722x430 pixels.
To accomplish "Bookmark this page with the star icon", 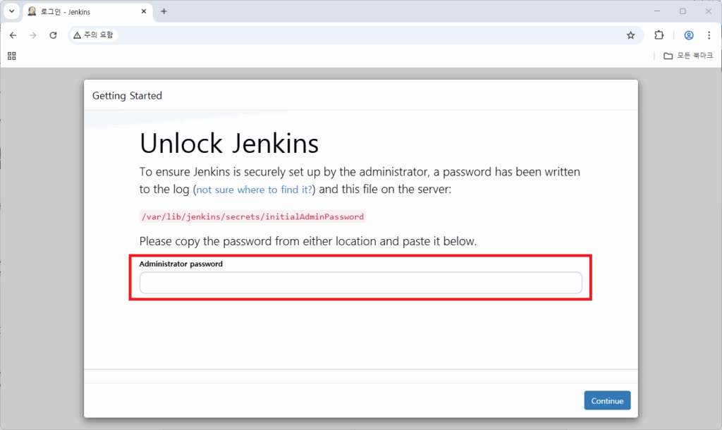I will click(630, 35).
